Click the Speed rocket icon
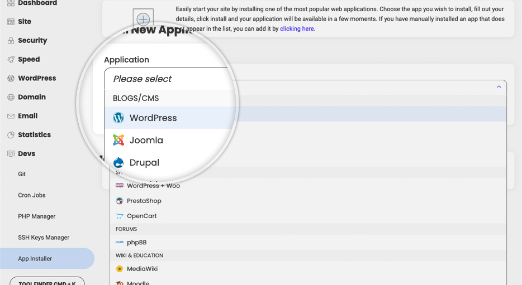The image size is (522, 285). click(x=11, y=60)
